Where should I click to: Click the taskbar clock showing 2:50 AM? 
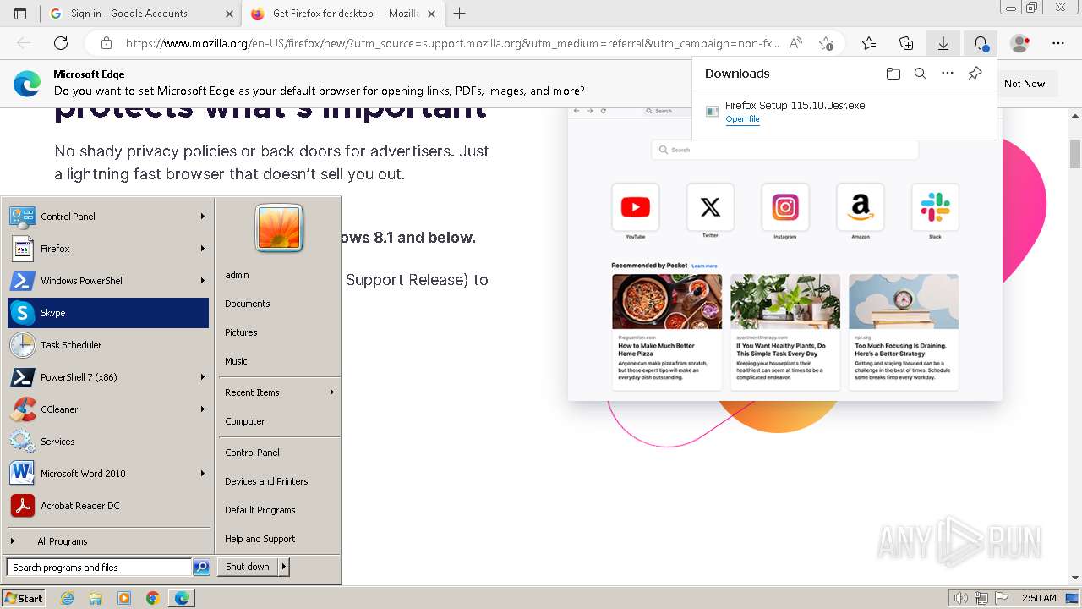1039,598
